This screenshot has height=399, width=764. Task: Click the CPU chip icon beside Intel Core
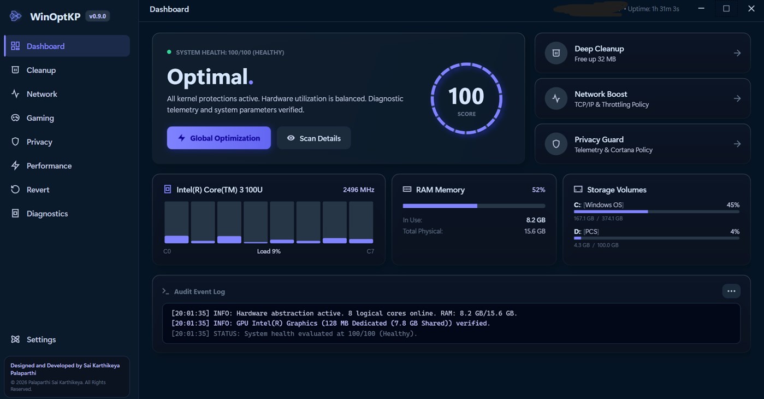[x=168, y=189]
